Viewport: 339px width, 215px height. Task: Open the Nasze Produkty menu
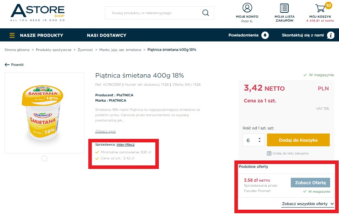click(41, 35)
